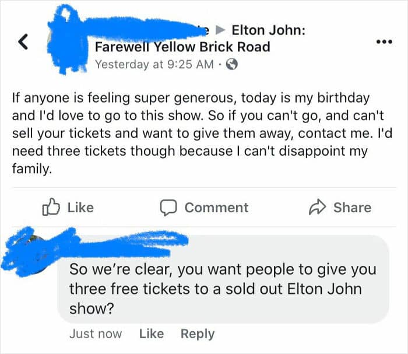
Task: Click the post's 'Like' label
Action: 80,208
